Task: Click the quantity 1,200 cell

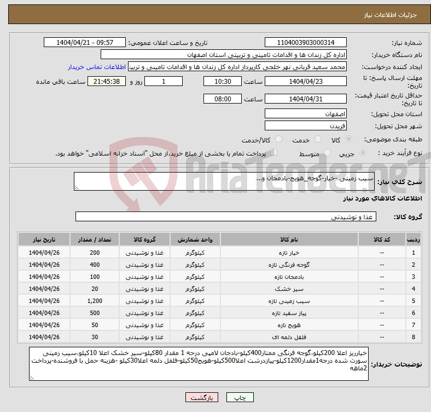Action: 95,301
